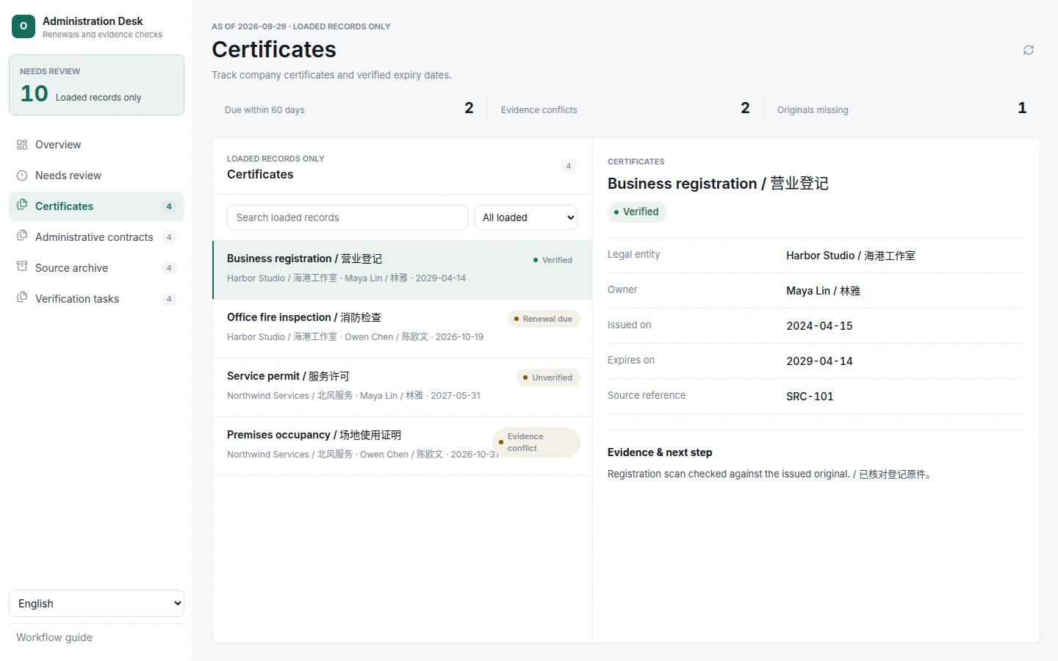Click the Needs review clock icon
Viewport: 1058px width, 661px height.
(x=22, y=176)
